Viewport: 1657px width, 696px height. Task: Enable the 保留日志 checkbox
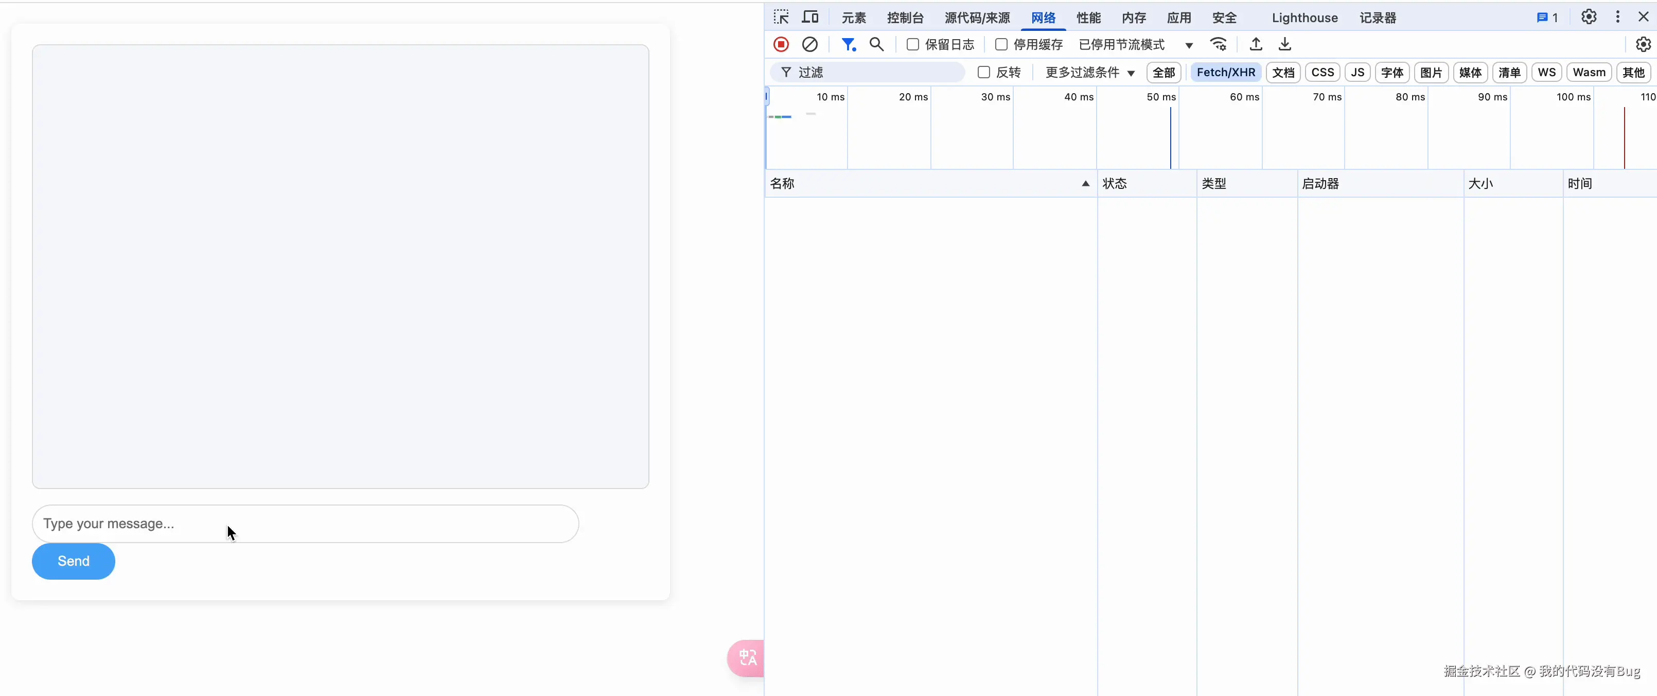tap(912, 44)
